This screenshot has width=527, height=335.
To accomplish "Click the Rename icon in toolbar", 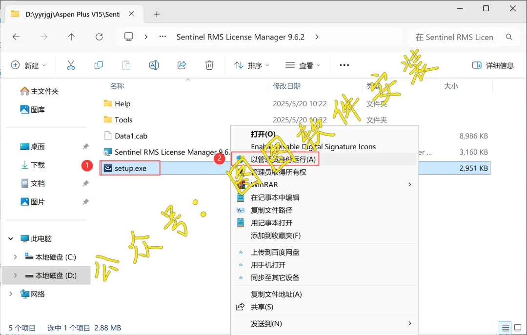I will (x=154, y=65).
